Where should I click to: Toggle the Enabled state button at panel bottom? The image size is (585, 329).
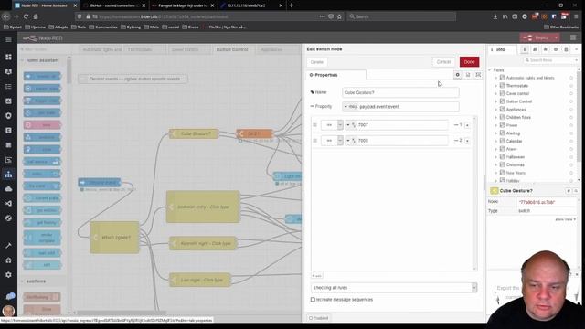click(319, 318)
